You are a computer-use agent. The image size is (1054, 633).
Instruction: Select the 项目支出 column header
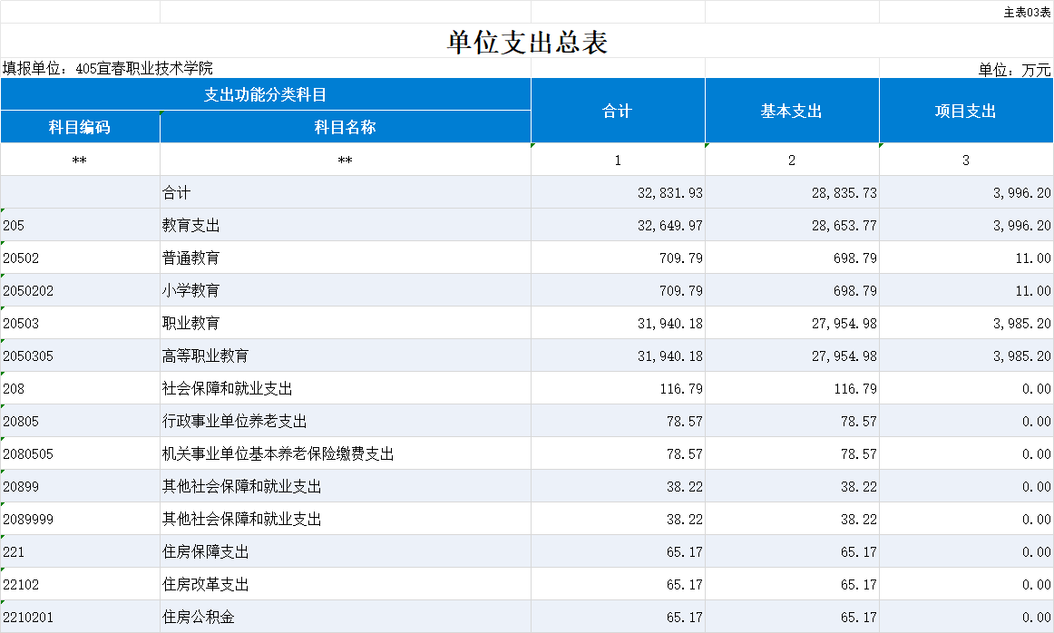pos(966,111)
